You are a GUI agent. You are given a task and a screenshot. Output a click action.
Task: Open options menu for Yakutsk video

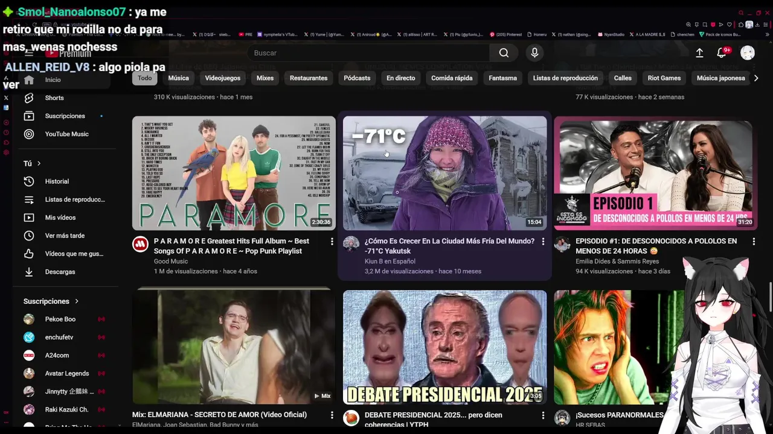pyautogui.click(x=543, y=242)
